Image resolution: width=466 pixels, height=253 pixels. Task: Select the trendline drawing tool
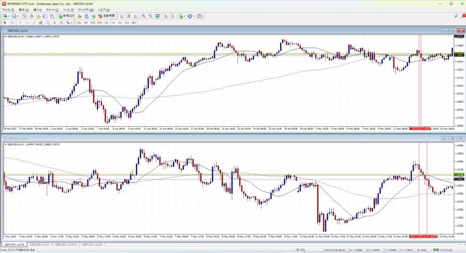pos(35,22)
